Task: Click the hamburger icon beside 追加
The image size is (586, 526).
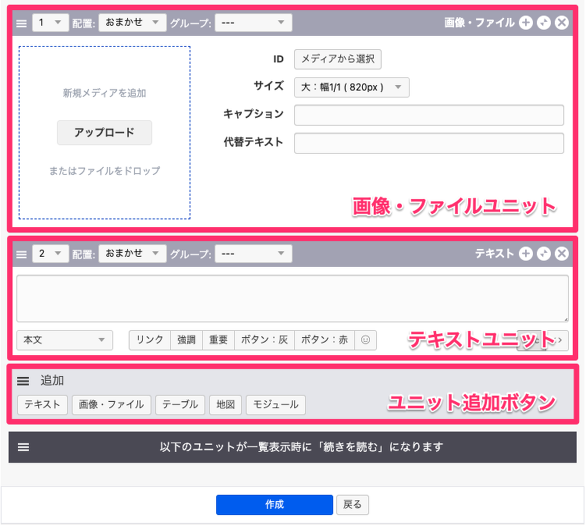Action: point(23,381)
